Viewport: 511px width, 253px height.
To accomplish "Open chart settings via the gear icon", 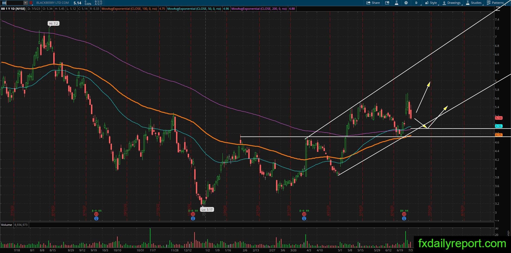I will coord(406,3).
